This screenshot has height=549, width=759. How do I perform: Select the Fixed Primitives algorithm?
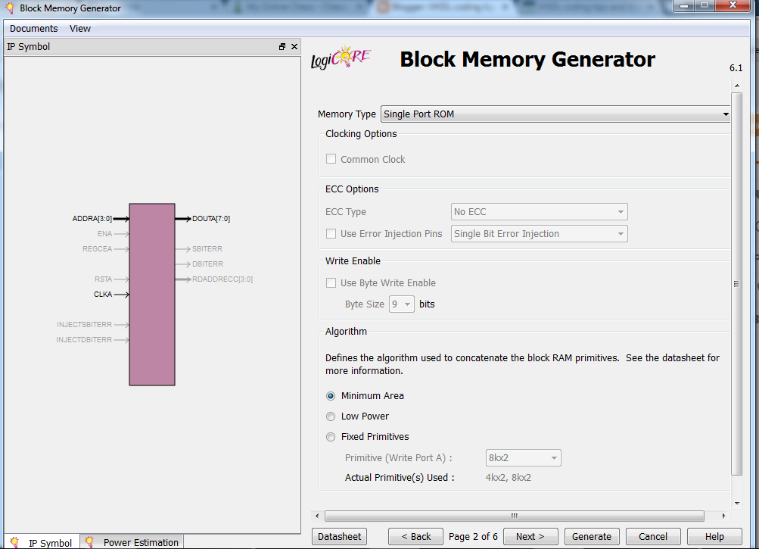point(331,437)
